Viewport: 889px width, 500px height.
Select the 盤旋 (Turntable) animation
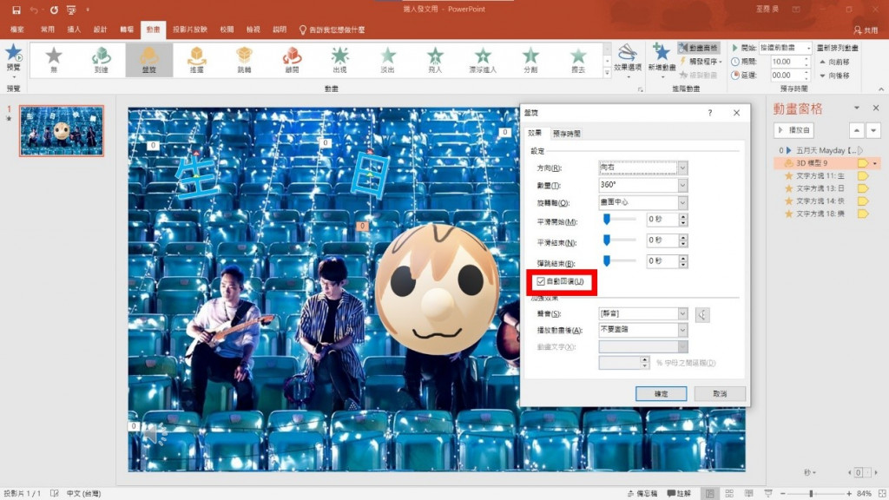click(148, 60)
